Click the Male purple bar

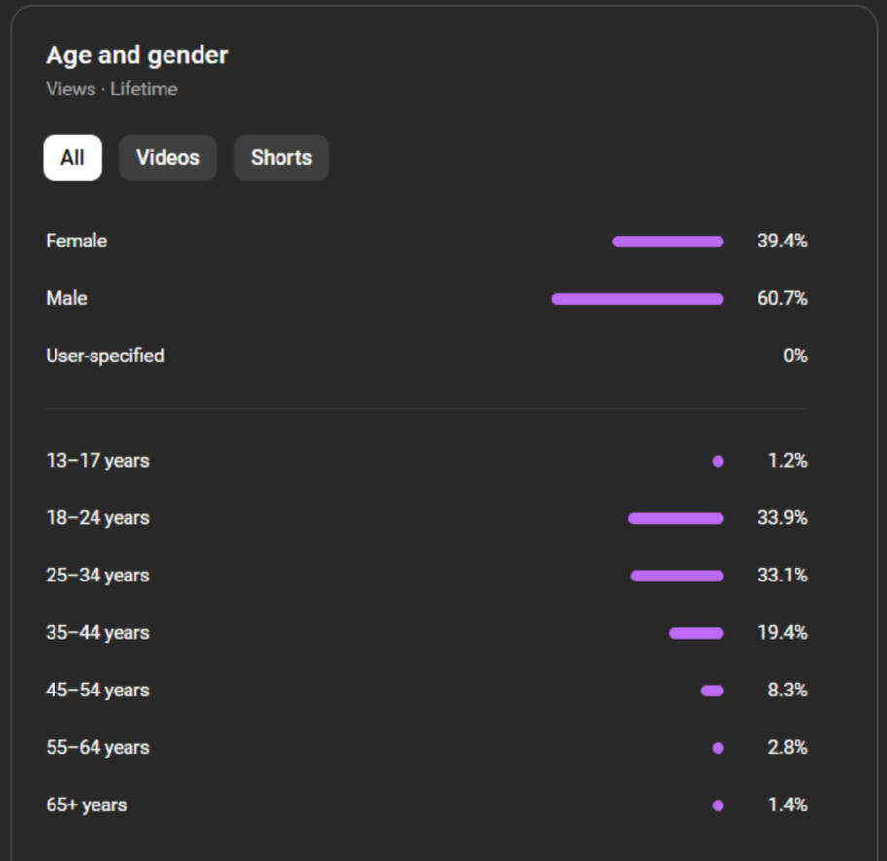coord(638,299)
